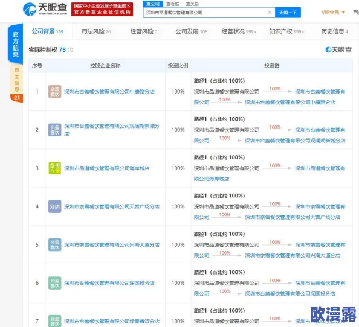The image size is (359, 327).
Task: Open 天誉广场分店 company link in the name column
Action: click(112, 206)
